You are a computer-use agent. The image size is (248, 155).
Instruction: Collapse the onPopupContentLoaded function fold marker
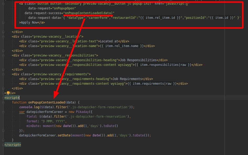3,102
